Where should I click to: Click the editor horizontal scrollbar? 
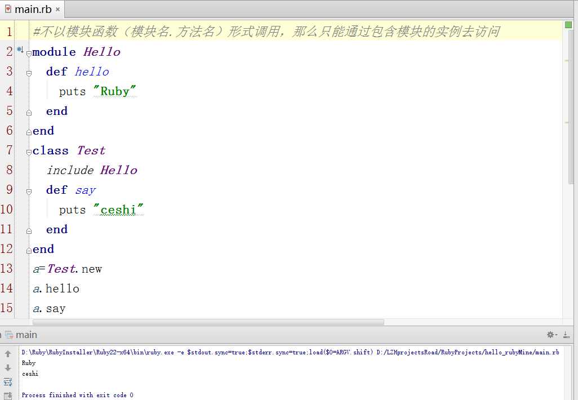click(208, 322)
